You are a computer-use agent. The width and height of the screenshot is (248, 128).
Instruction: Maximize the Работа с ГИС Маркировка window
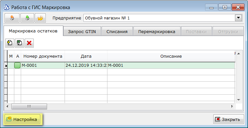[x=225, y=7]
